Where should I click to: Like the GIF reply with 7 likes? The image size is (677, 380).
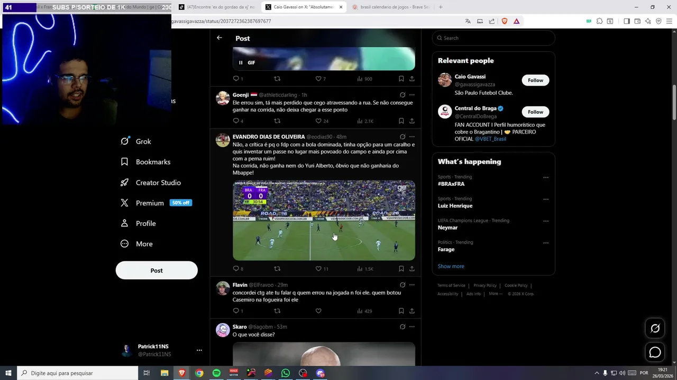pyautogui.click(x=318, y=79)
